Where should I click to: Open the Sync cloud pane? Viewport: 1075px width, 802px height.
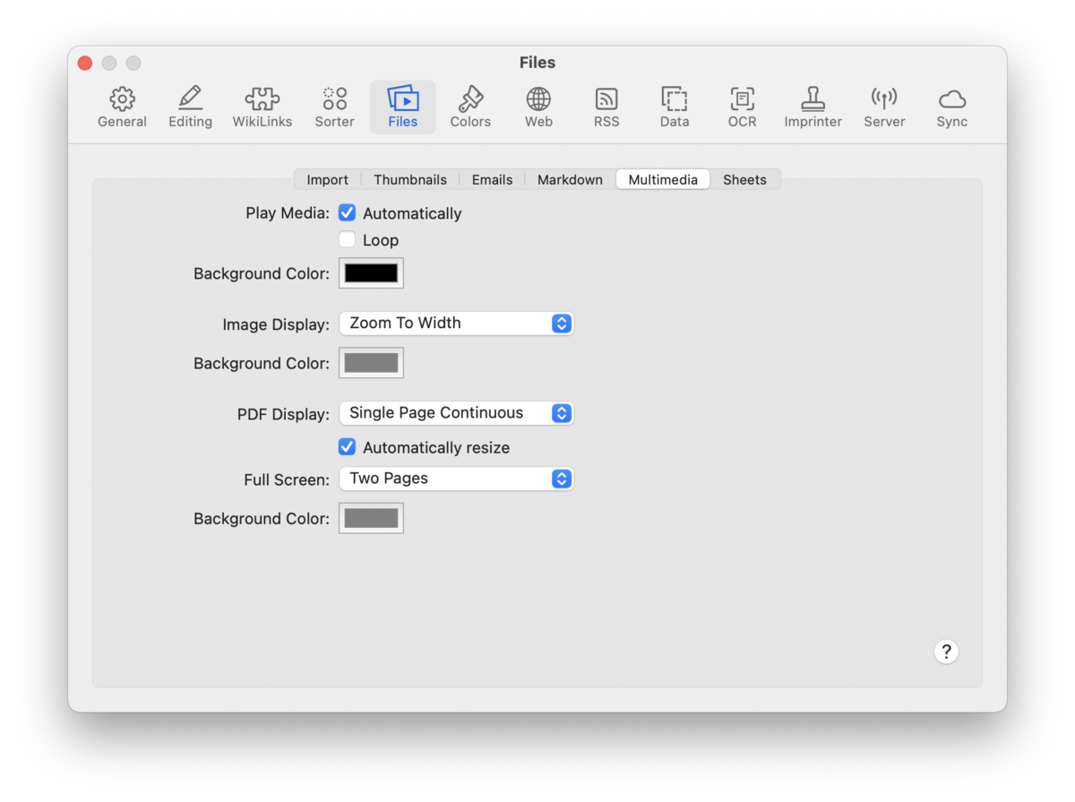tap(951, 108)
